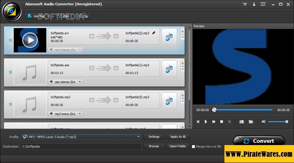Click the register key icon
The width and height of the screenshot is (294, 163).
point(254,4)
